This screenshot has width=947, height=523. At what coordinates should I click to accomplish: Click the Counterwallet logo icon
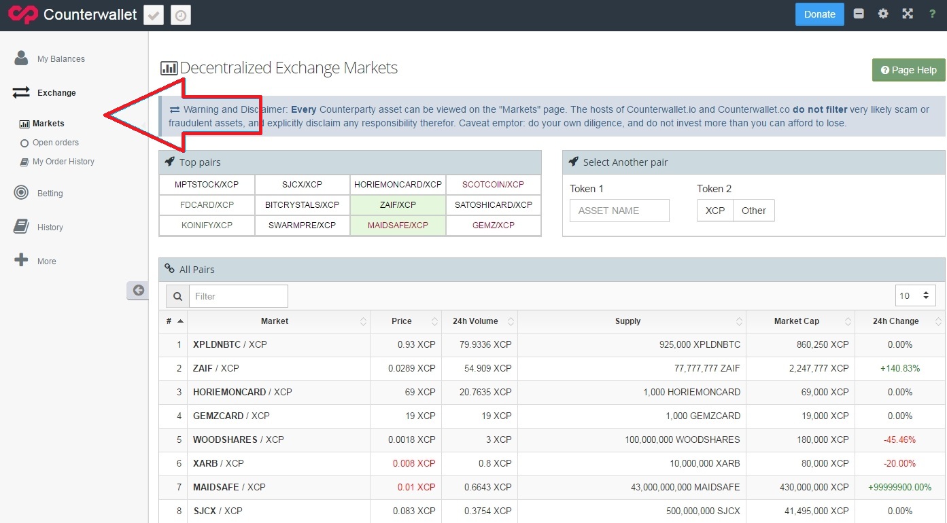(x=23, y=14)
